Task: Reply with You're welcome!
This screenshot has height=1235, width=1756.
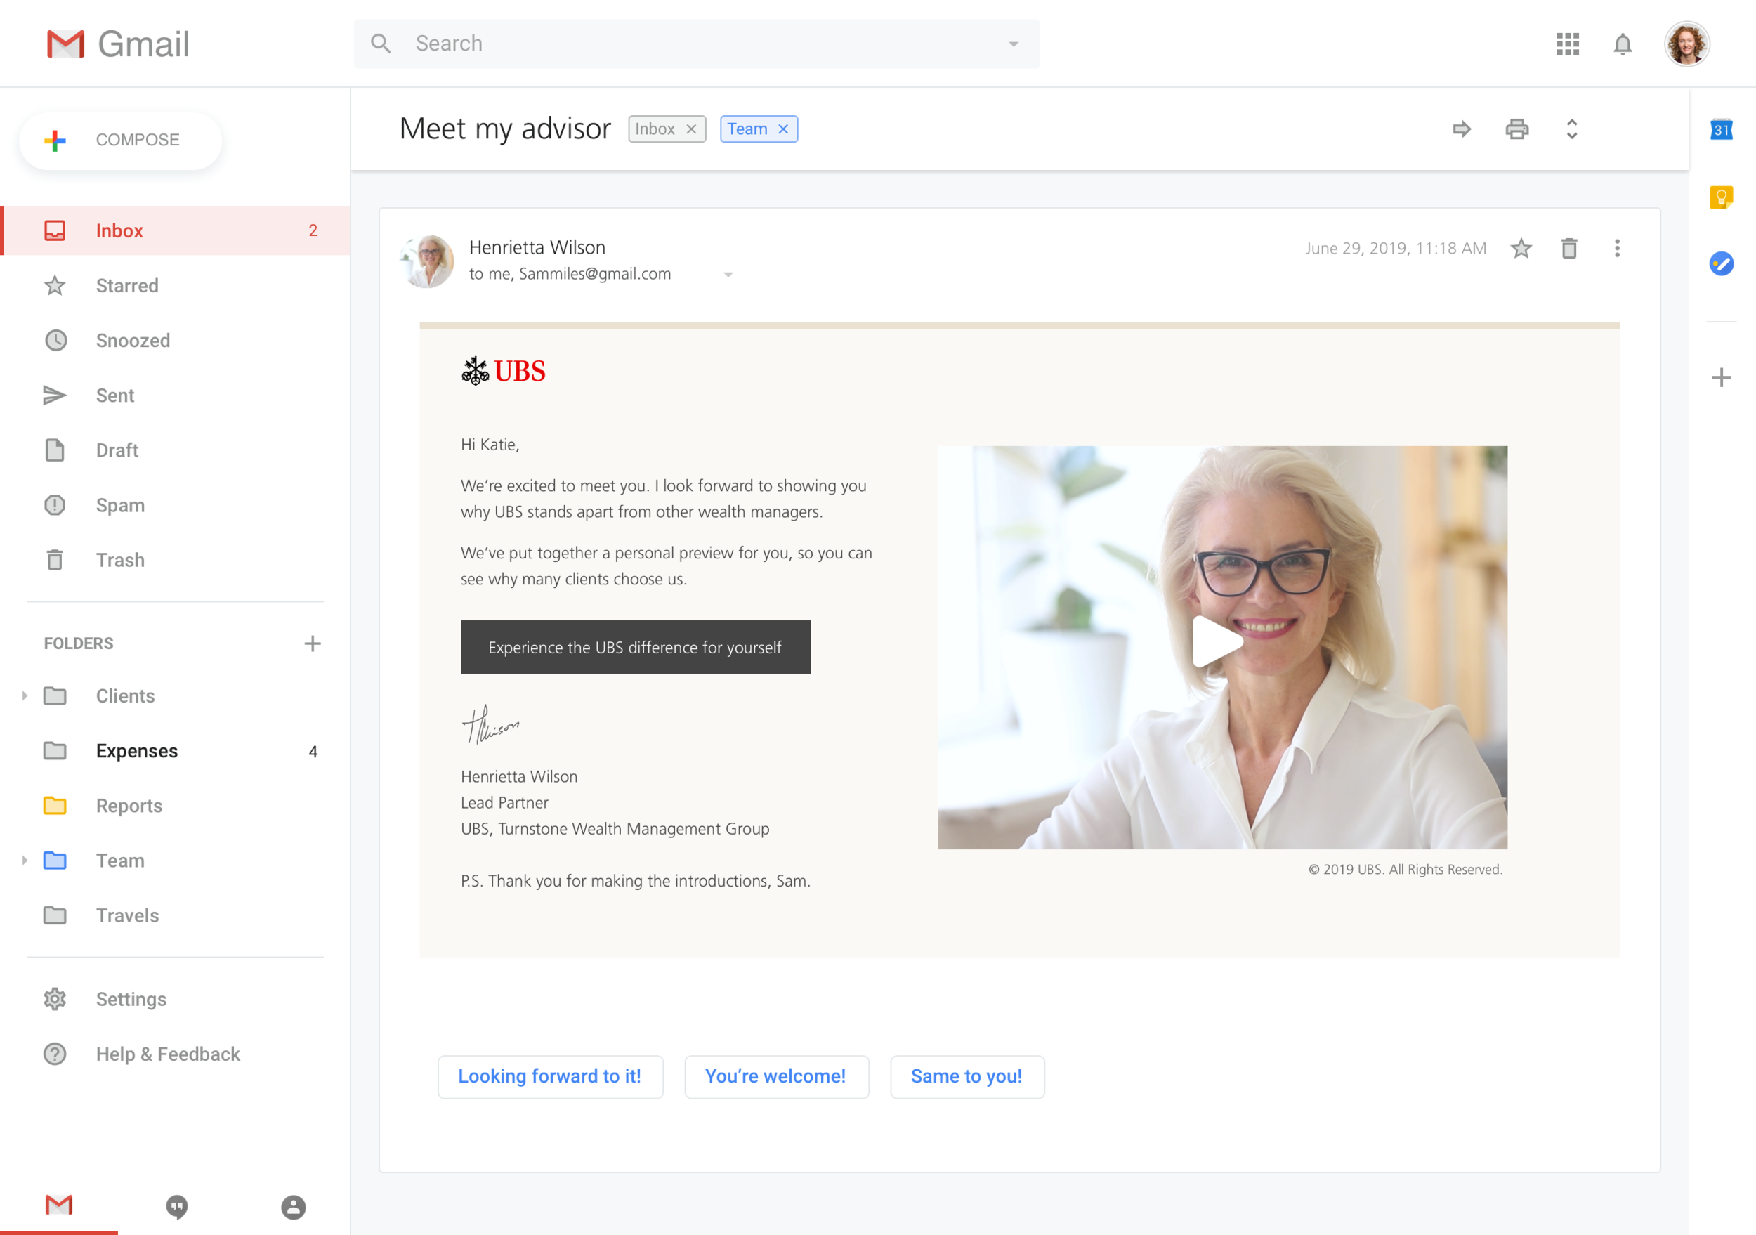Action: (776, 1077)
